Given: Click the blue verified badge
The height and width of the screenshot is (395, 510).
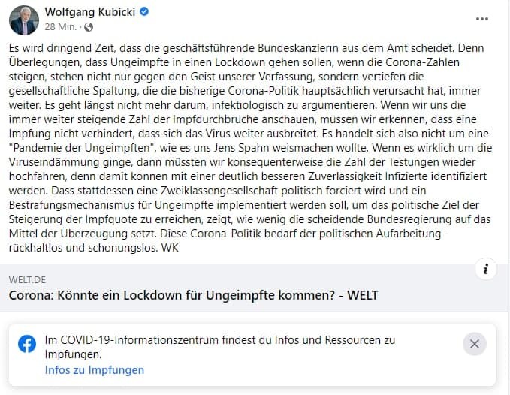Looking at the screenshot, I should (144, 12).
